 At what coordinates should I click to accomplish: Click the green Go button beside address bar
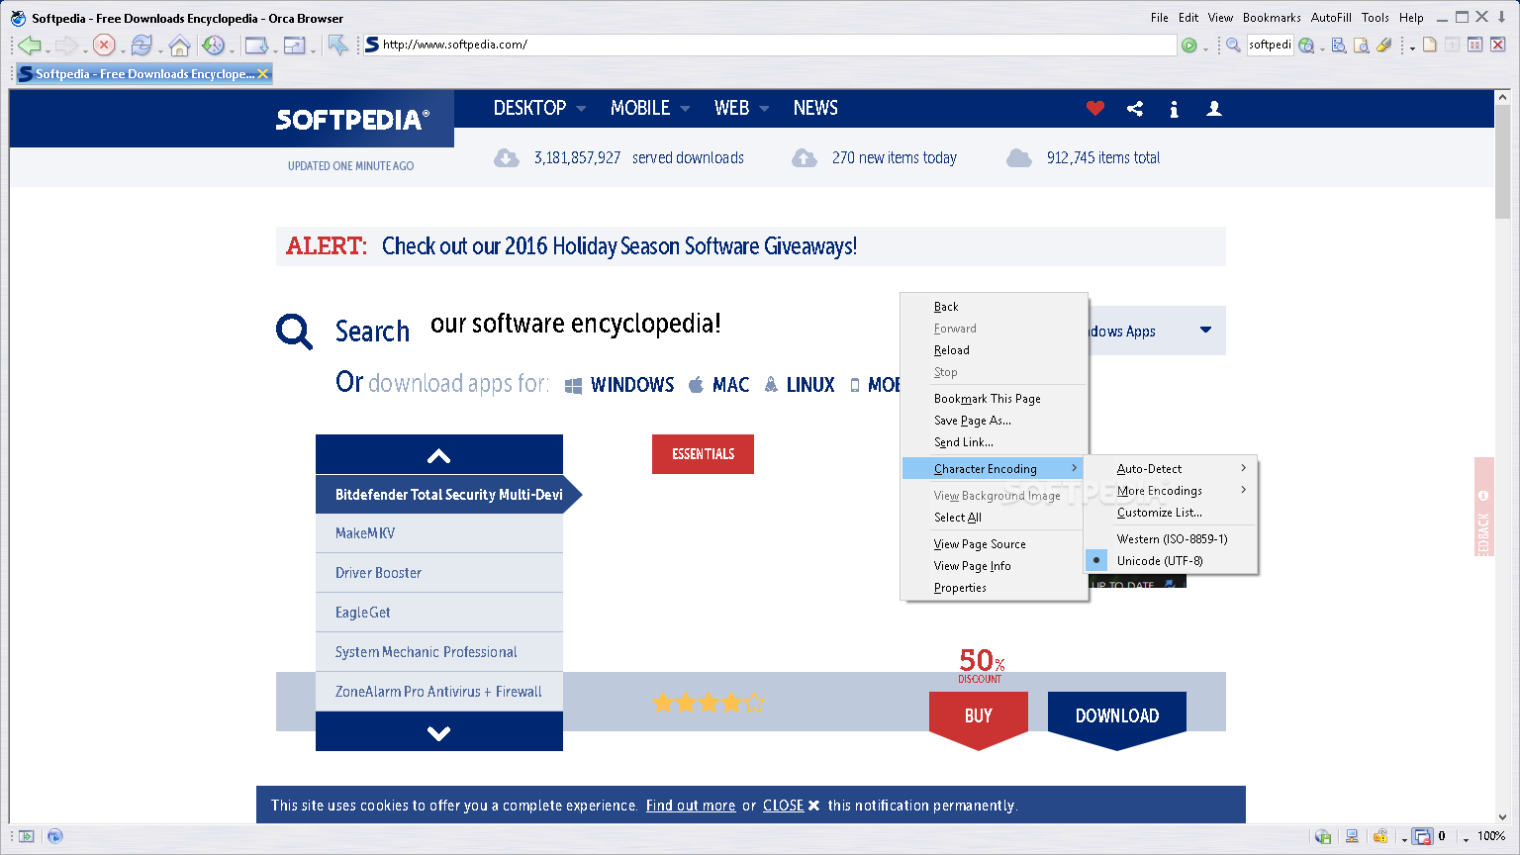click(1189, 45)
